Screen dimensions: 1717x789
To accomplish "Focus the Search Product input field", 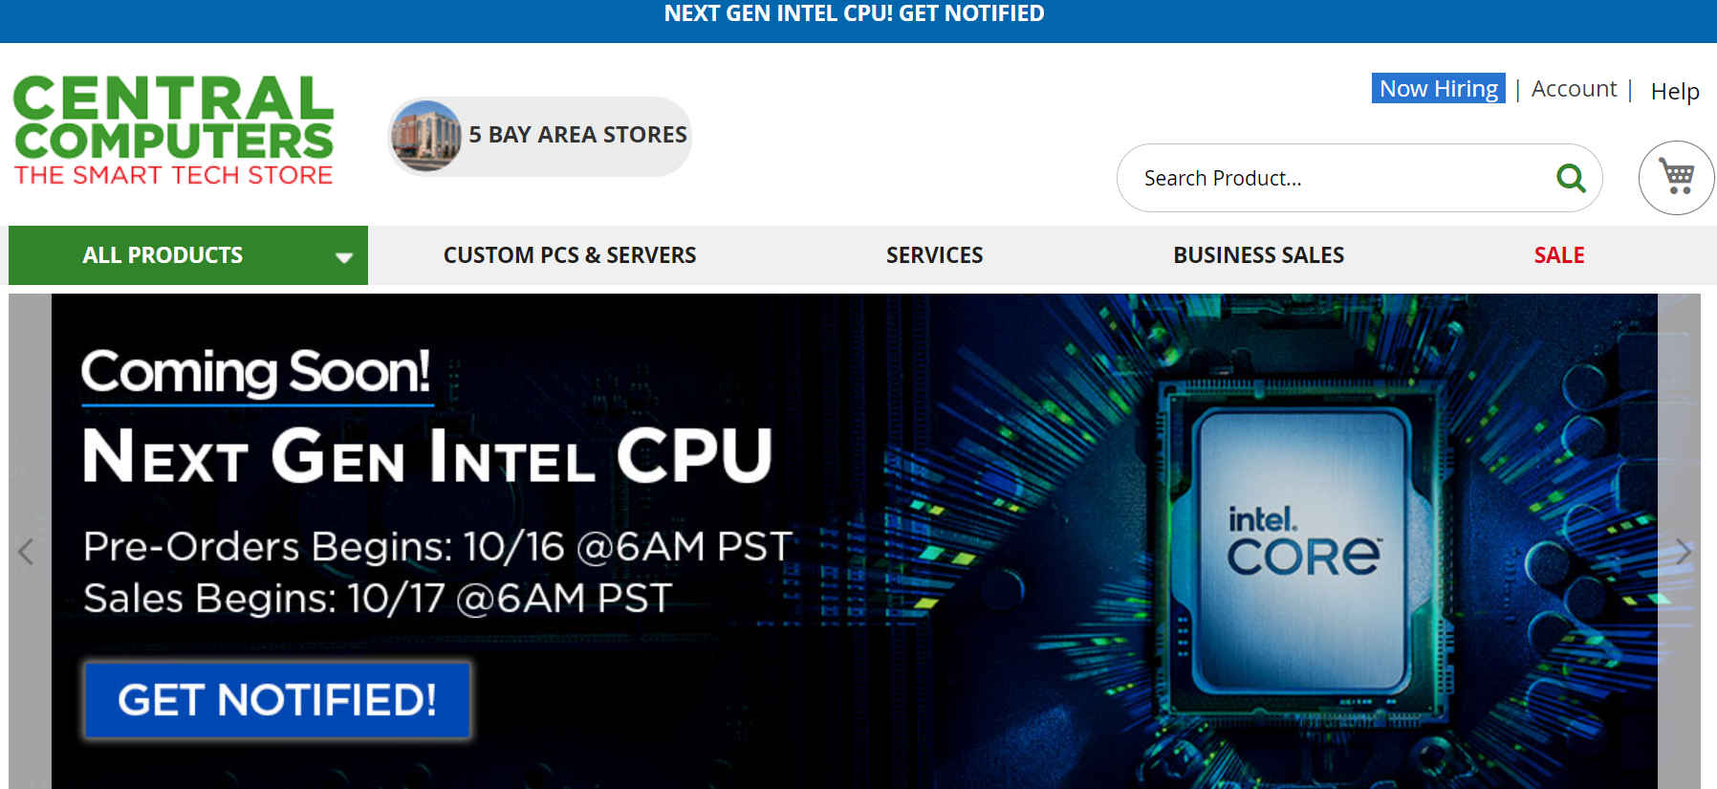I will point(1338,178).
